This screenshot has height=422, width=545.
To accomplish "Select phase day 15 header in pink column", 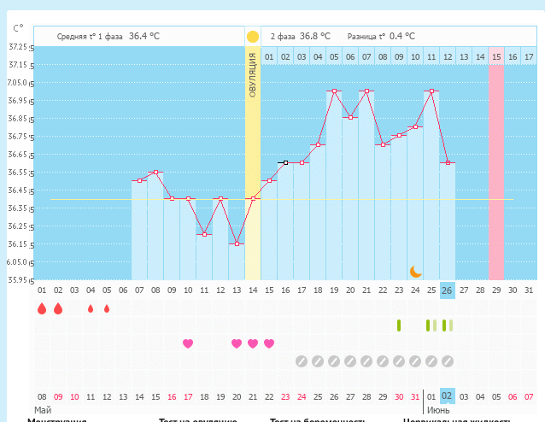I will 495,56.
